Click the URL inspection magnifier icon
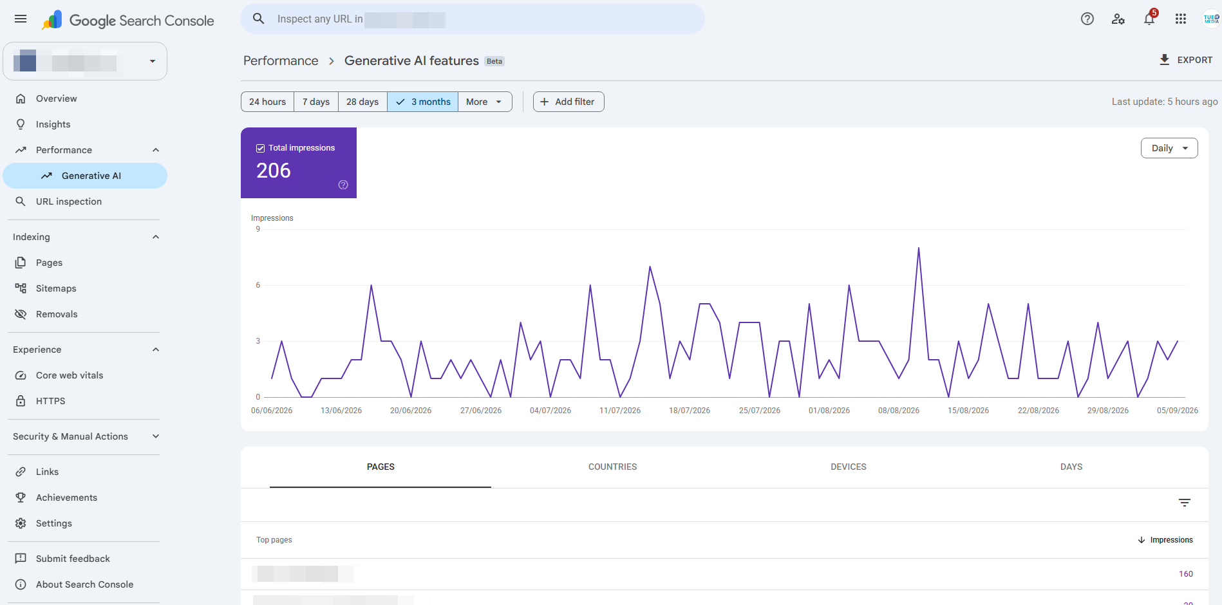The width and height of the screenshot is (1222, 605). pyautogui.click(x=21, y=201)
